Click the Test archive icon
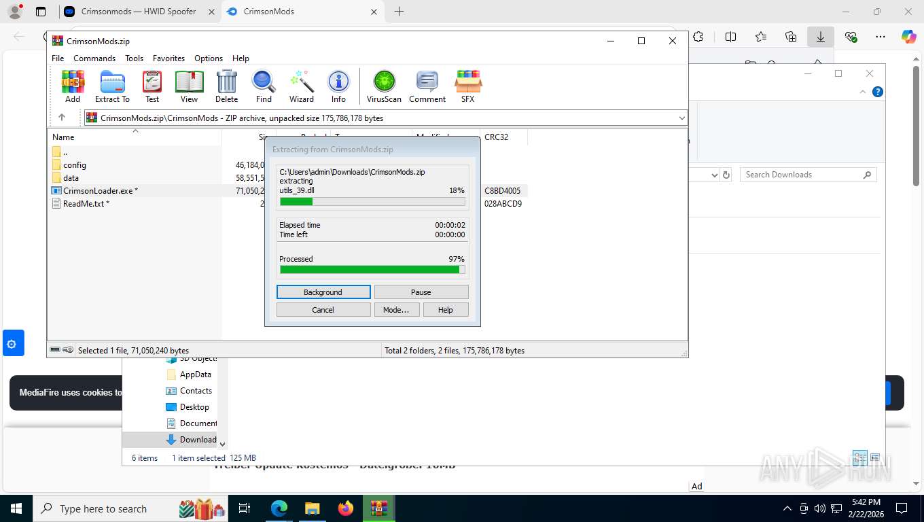 tap(152, 86)
